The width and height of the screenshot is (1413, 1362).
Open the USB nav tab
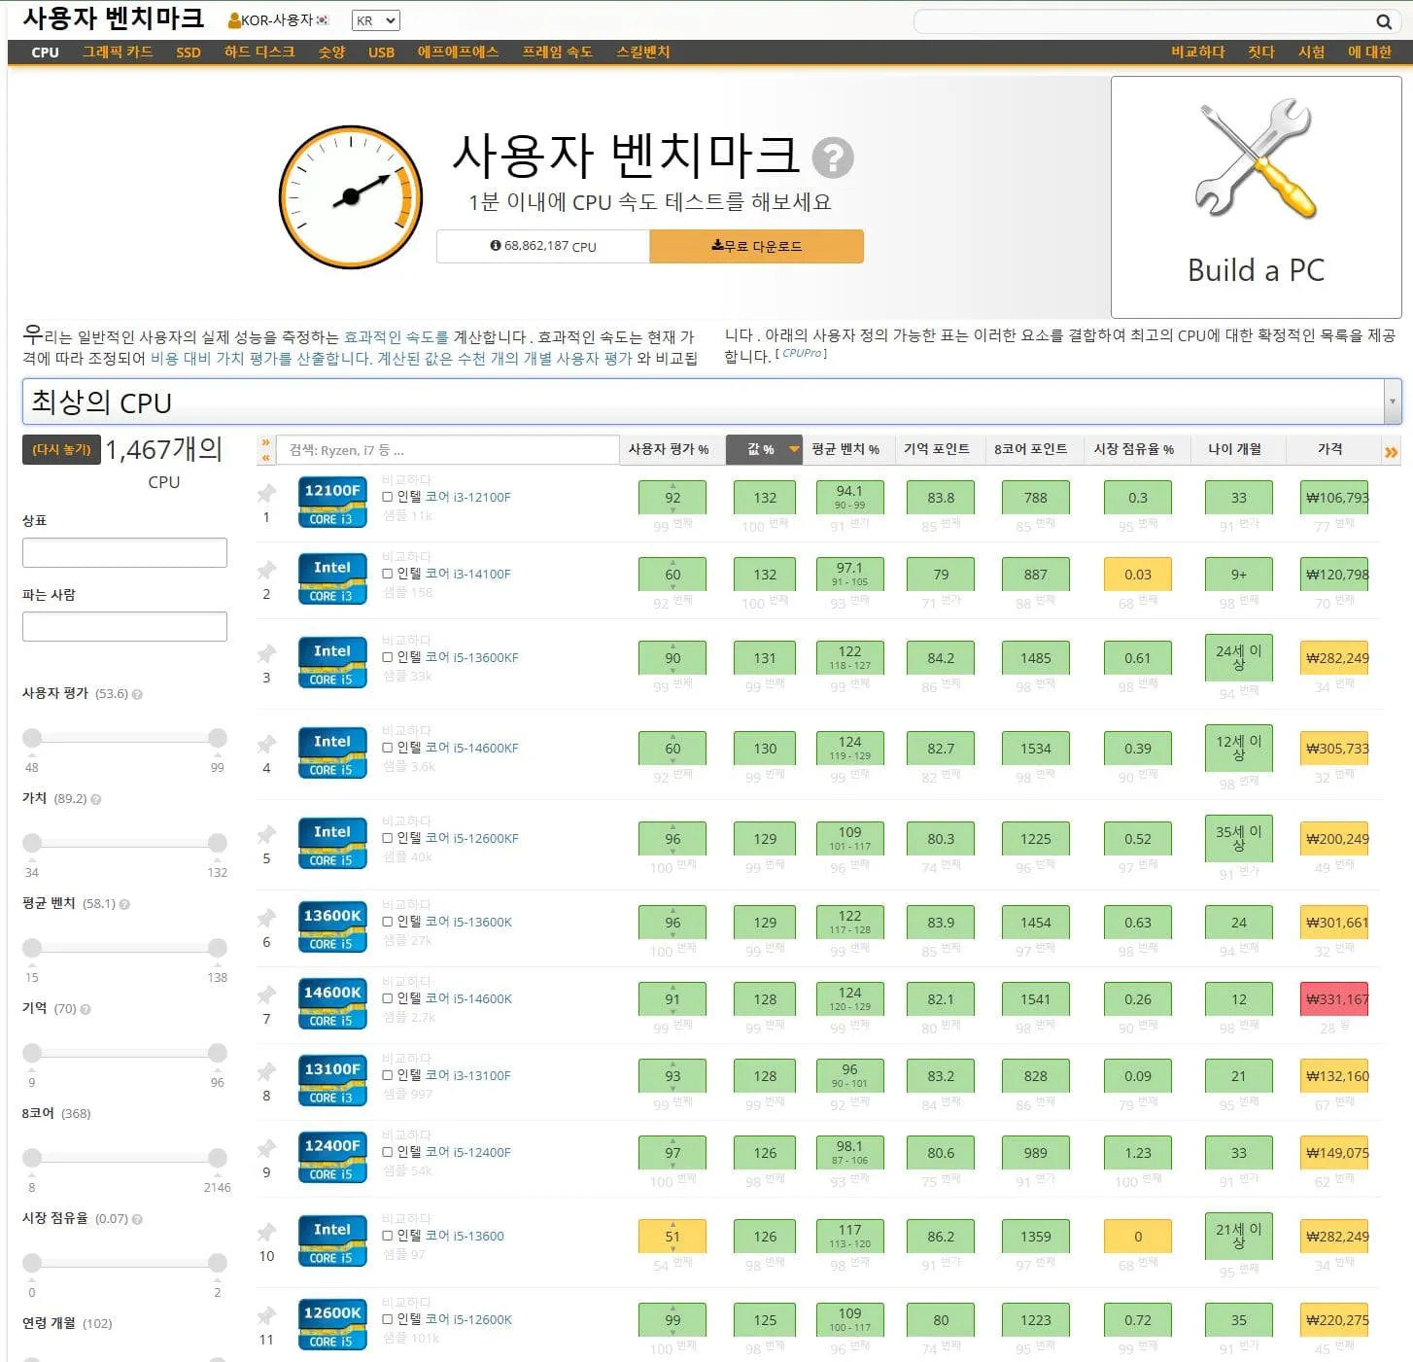coord(382,52)
